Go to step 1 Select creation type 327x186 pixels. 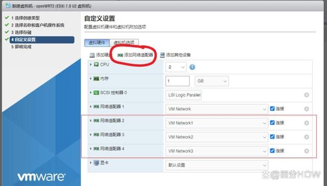point(26,18)
